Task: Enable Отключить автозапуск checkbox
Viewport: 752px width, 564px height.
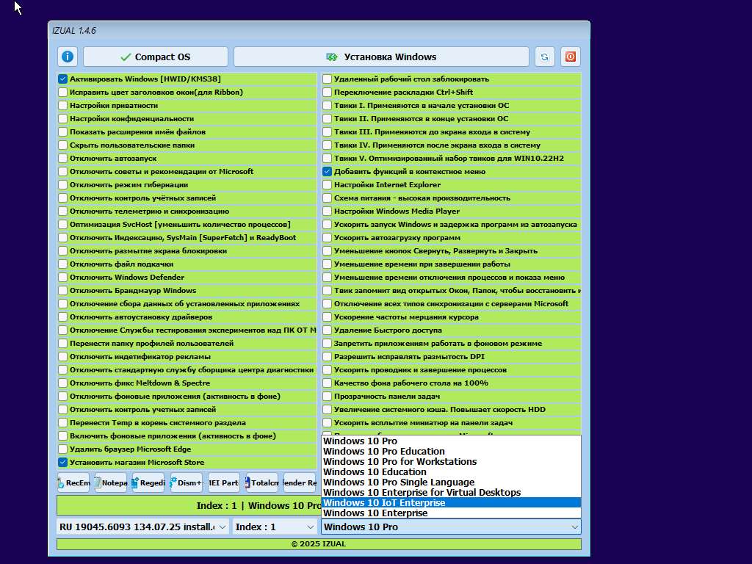Action: [63, 159]
